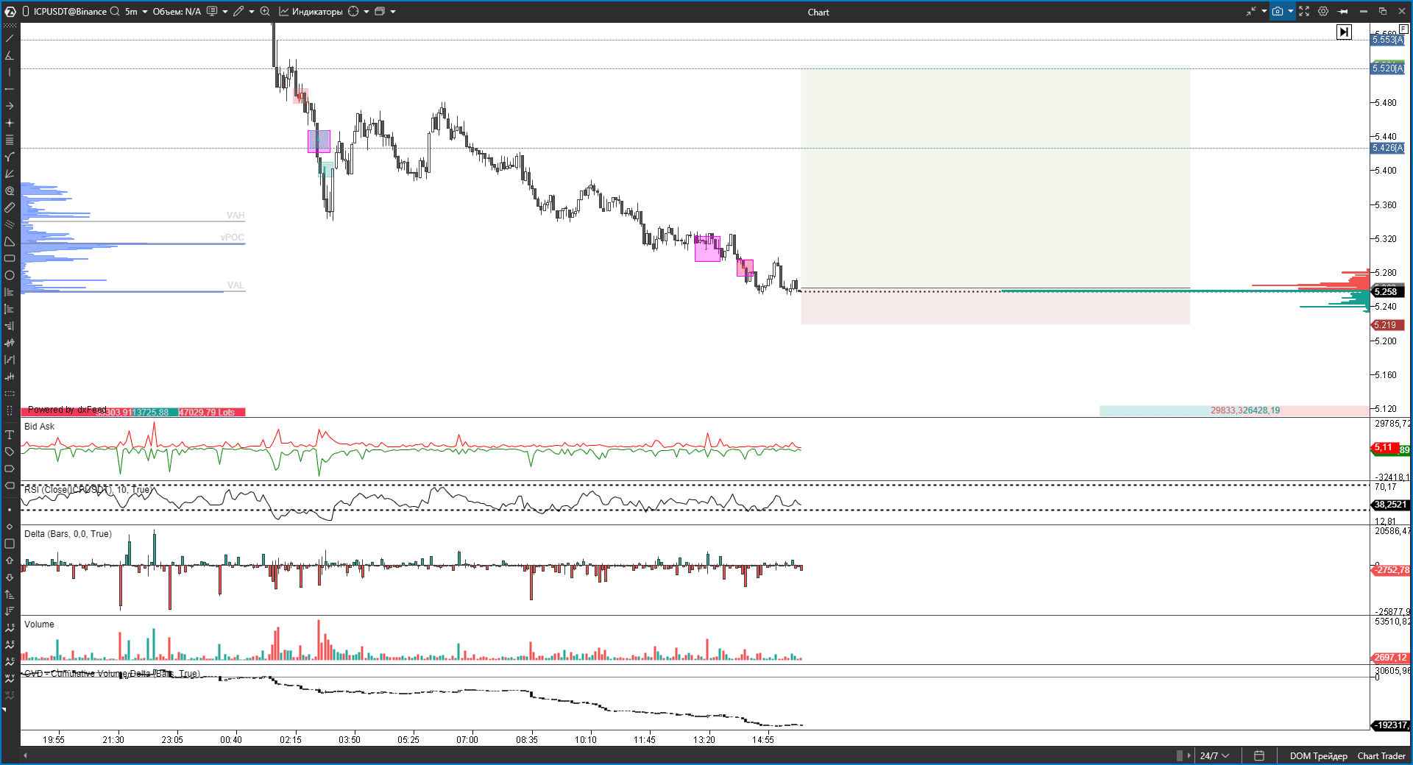1413x765 pixels.
Task: Select the angle line tool
Action: click(10, 55)
